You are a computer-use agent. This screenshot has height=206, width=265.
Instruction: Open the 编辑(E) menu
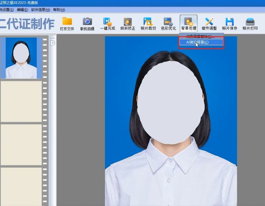pyautogui.click(x=23, y=9)
